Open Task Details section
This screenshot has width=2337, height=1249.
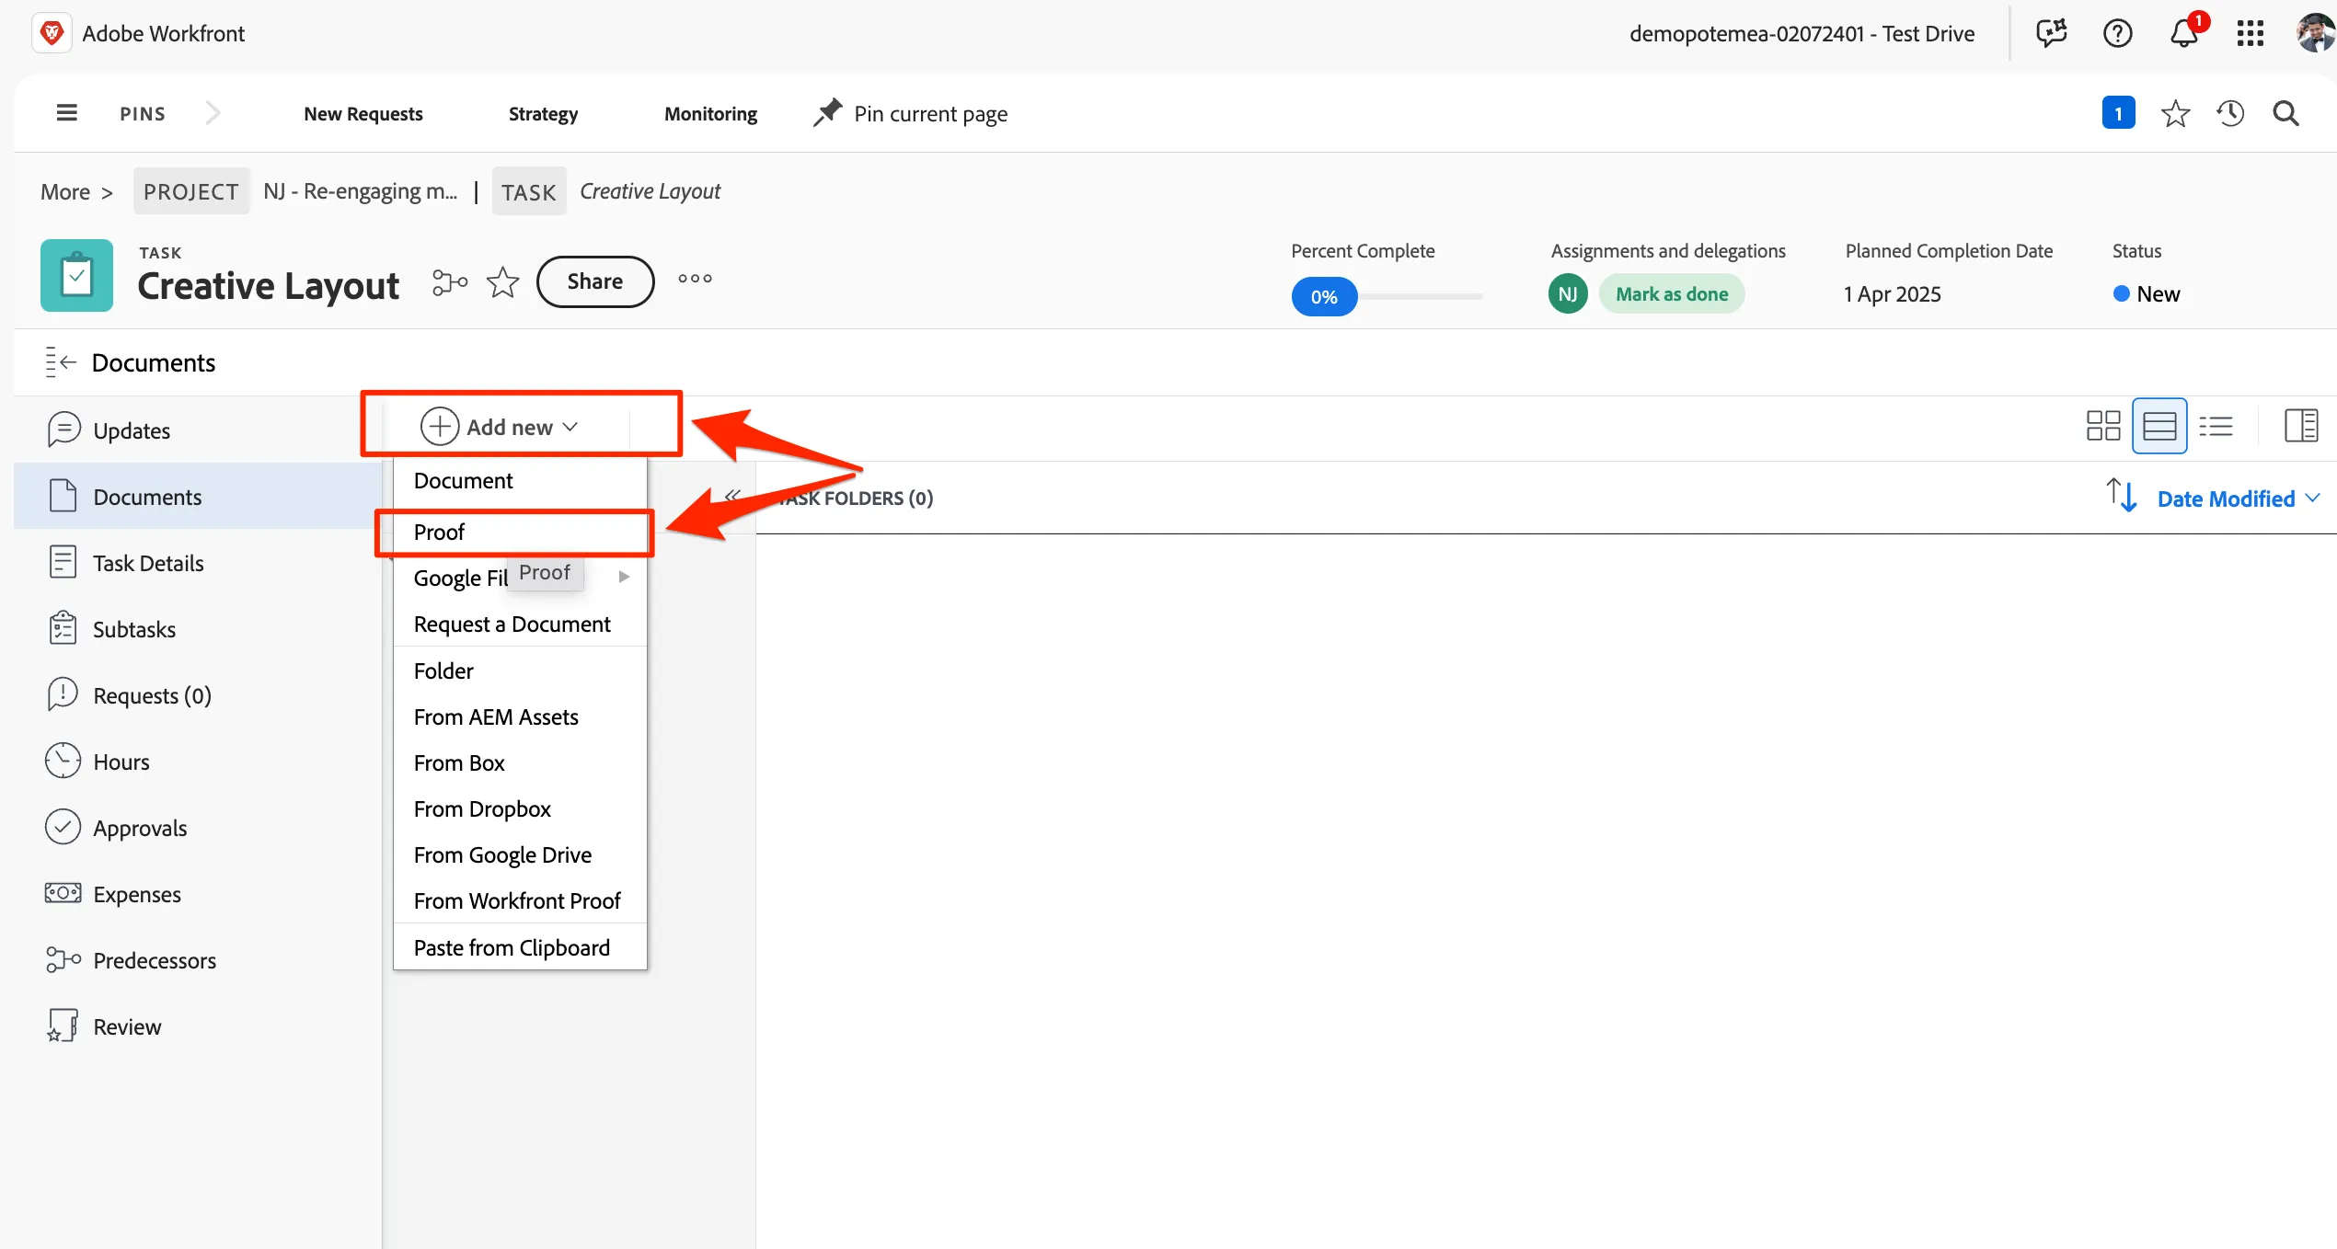tap(198, 563)
